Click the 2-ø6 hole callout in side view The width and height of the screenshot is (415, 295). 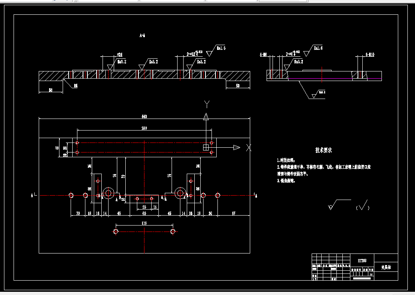[293, 53]
